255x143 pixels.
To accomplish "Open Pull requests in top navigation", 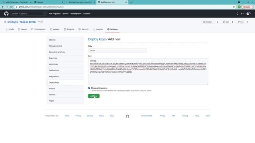I will pyautogui.click(x=55, y=14).
